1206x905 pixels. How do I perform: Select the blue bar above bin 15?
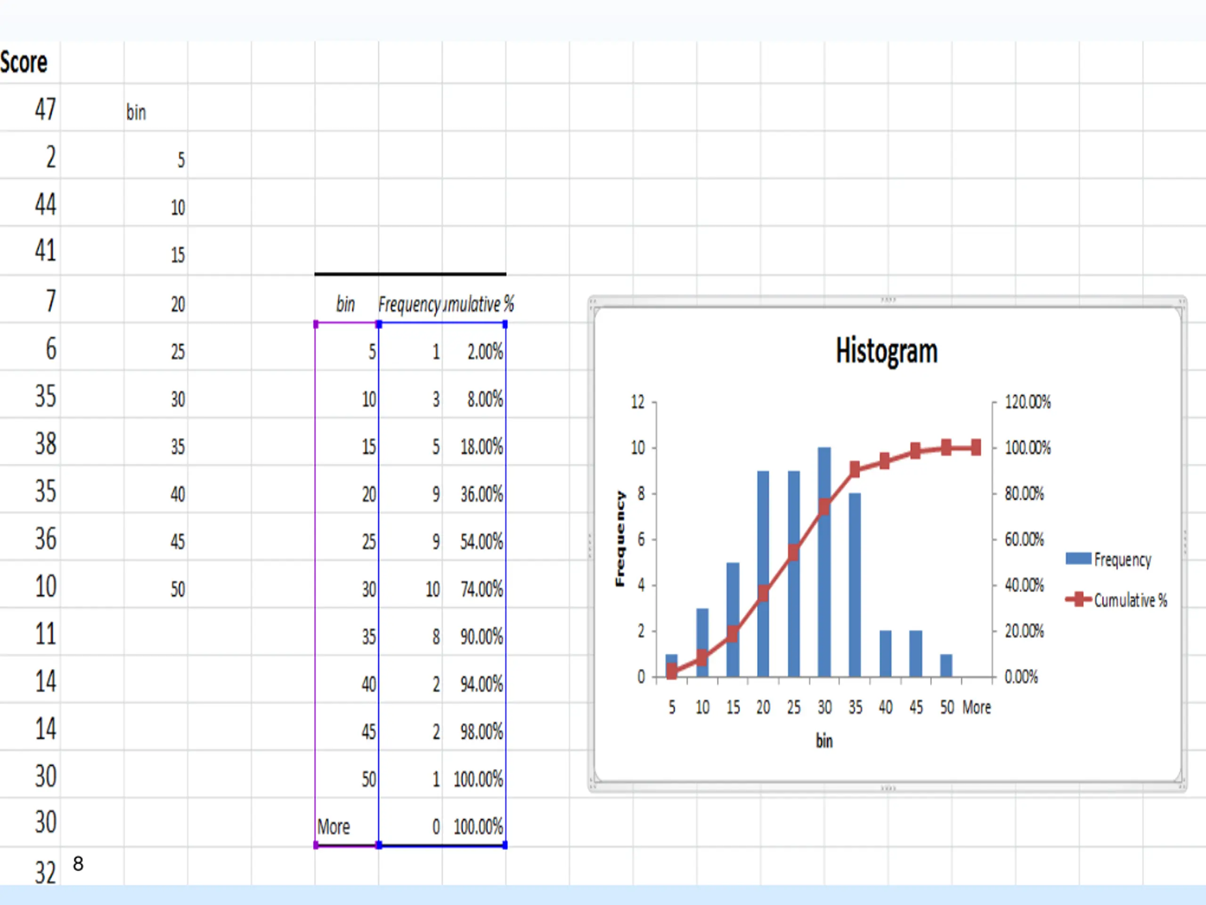[x=733, y=620]
